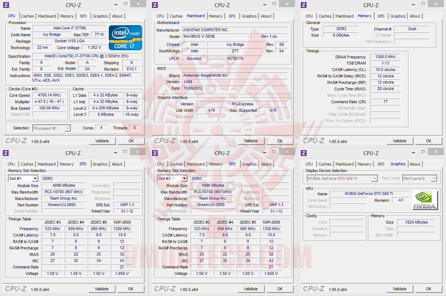Click CPU-Z title icon of the Mainboard window
446x296 pixels.
155,5
